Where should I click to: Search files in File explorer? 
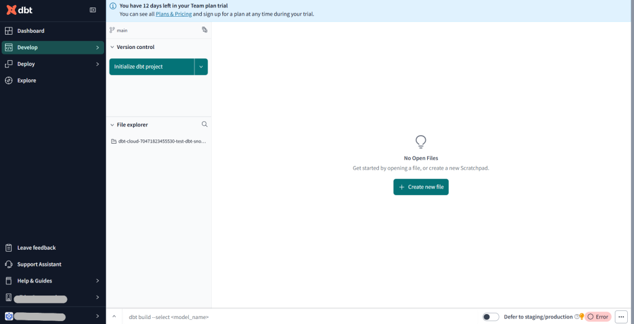pos(204,124)
